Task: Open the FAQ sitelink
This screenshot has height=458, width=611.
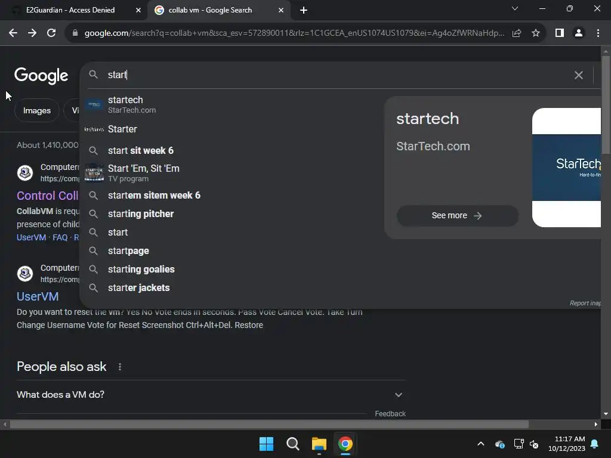Action: [x=60, y=237]
